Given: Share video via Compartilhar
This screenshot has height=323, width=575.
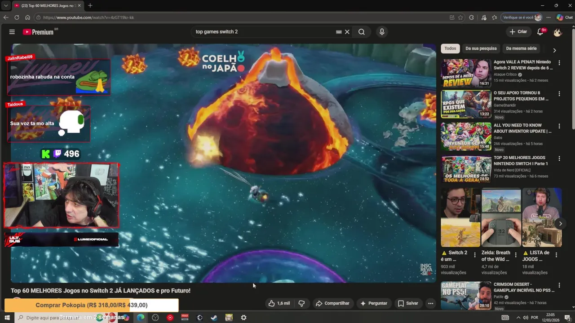Looking at the screenshot, I should coord(332,303).
